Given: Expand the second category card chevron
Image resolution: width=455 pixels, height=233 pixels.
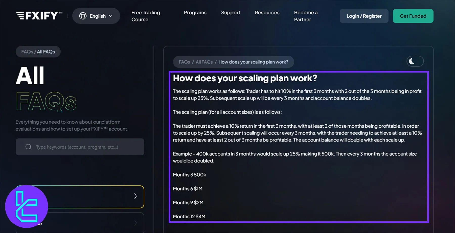Looking at the screenshot, I should [135, 223].
